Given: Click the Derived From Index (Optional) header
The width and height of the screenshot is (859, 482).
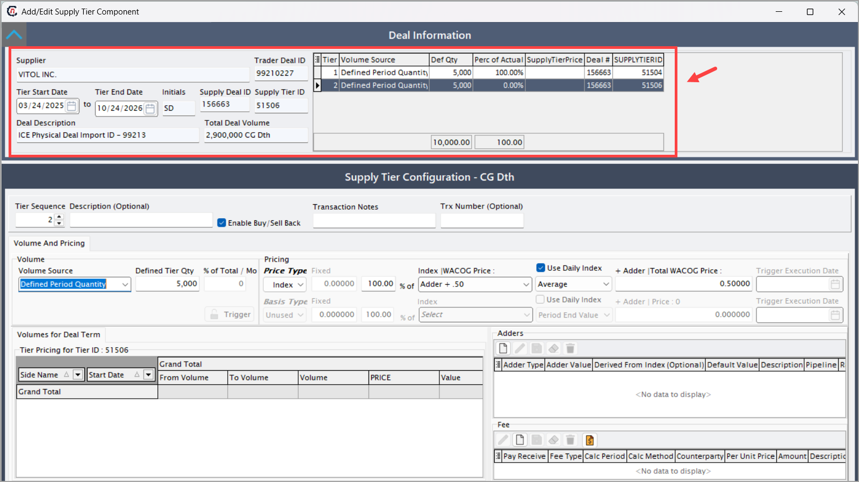Looking at the screenshot, I should (649, 365).
